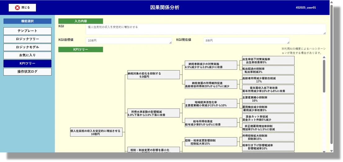Select the 給与所得改善度 node

coord(211,123)
